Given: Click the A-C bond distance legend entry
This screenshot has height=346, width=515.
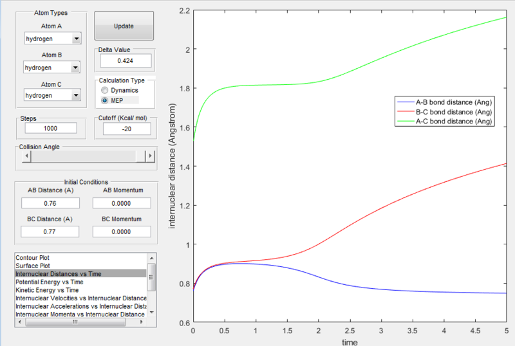Looking at the screenshot, I should 444,121.
